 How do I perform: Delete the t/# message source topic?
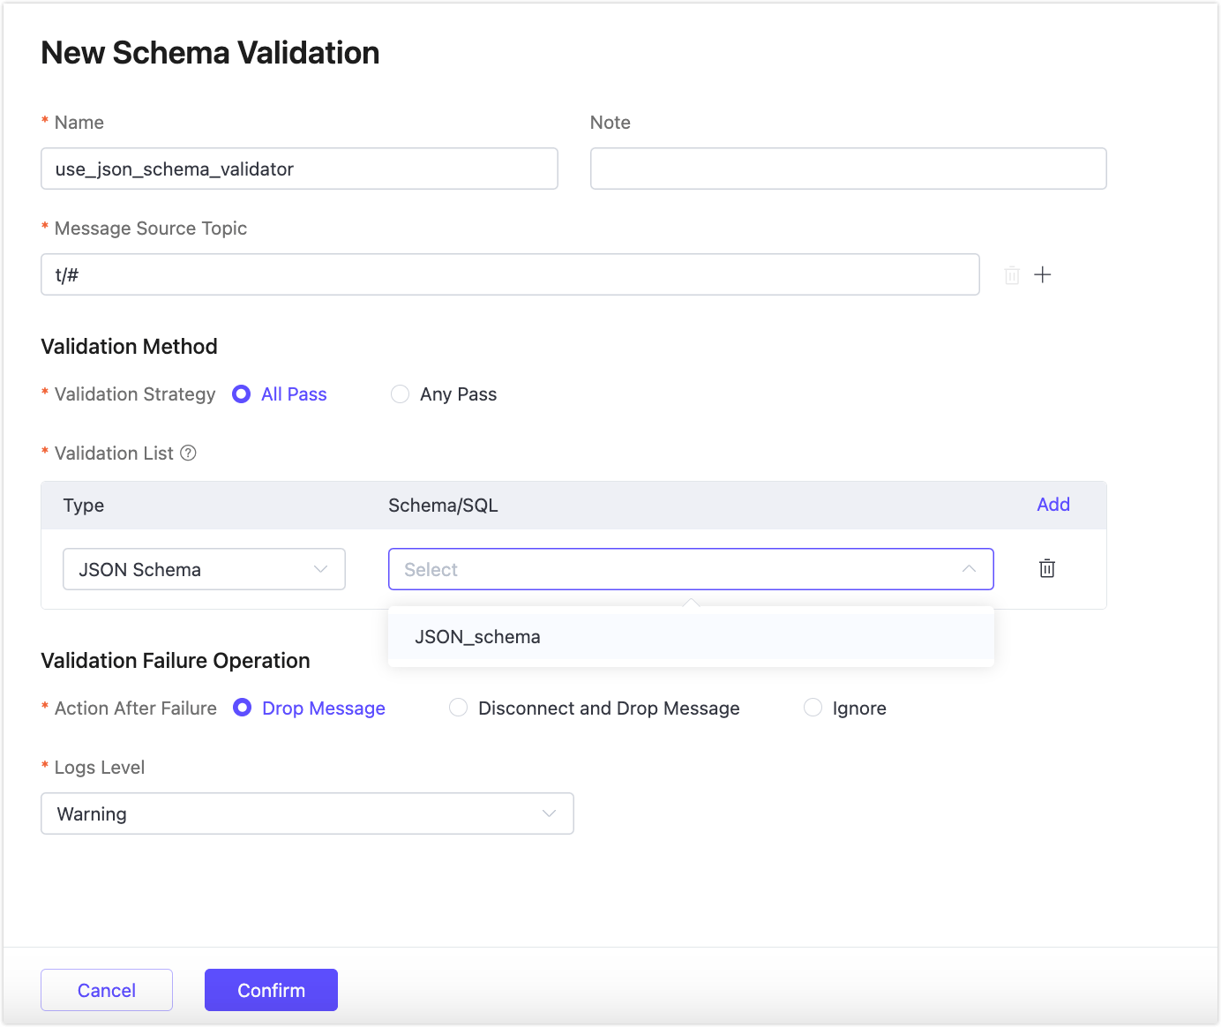coord(1011,274)
